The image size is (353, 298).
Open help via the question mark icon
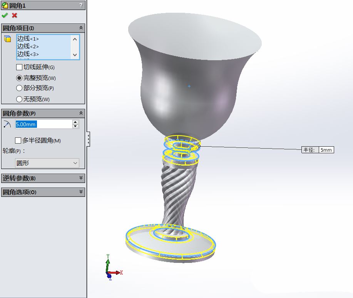tap(81, 5)
